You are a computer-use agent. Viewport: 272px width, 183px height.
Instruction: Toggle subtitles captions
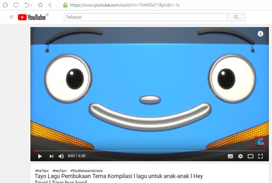pyautogui.click(x=230, y=156)
